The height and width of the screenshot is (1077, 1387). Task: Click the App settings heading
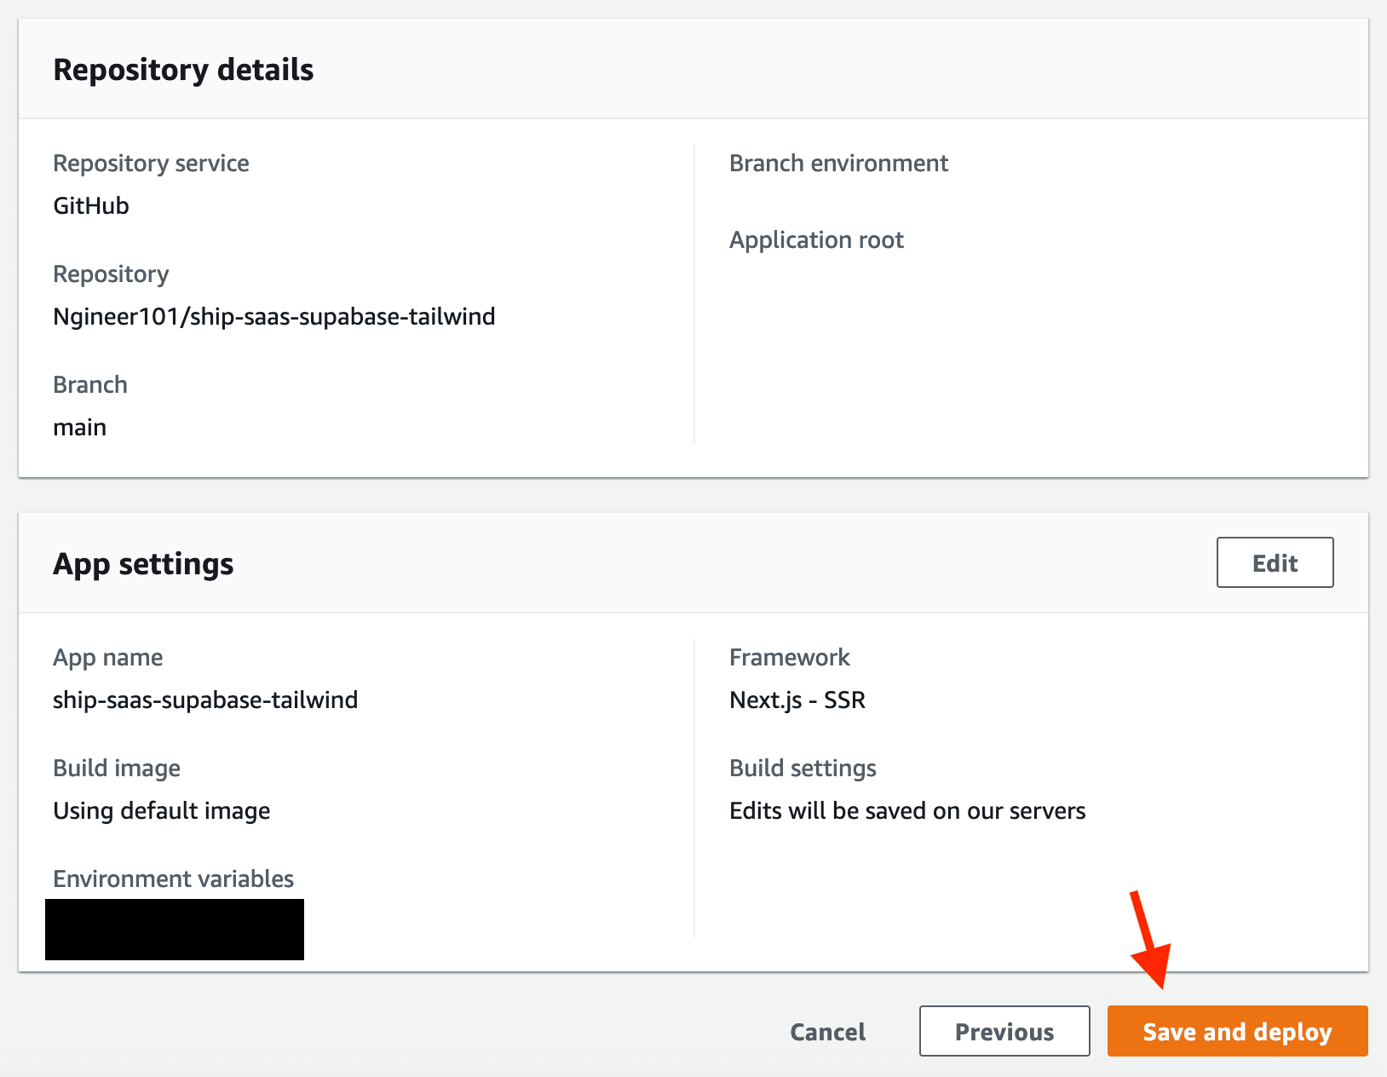[143, 564]
